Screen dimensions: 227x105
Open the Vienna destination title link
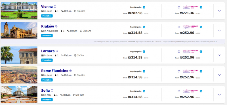click(x=47, y=7)
